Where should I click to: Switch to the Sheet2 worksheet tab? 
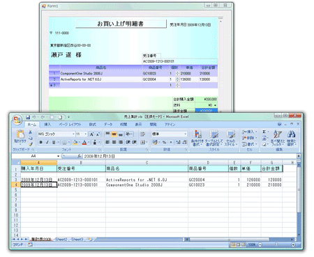[x=61, y=239]
